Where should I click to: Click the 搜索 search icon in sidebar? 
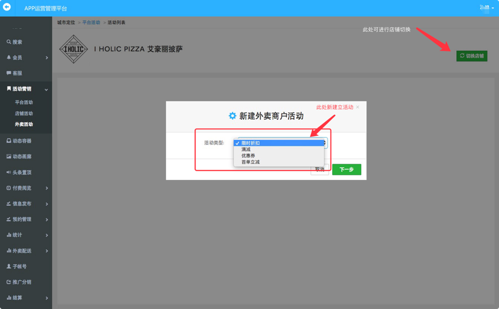pos(9,42)
